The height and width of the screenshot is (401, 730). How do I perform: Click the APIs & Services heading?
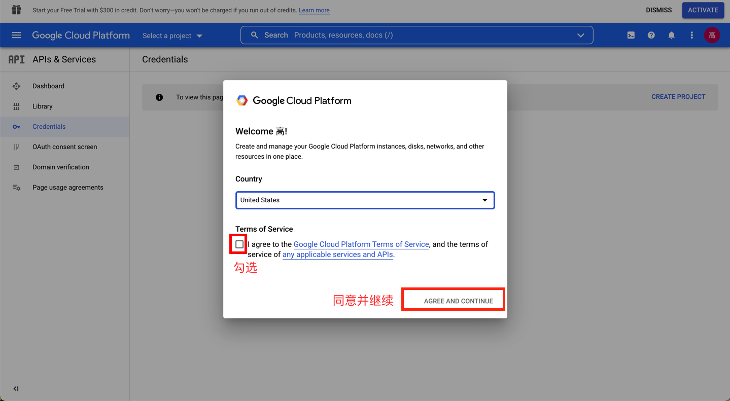click(64, 59)
